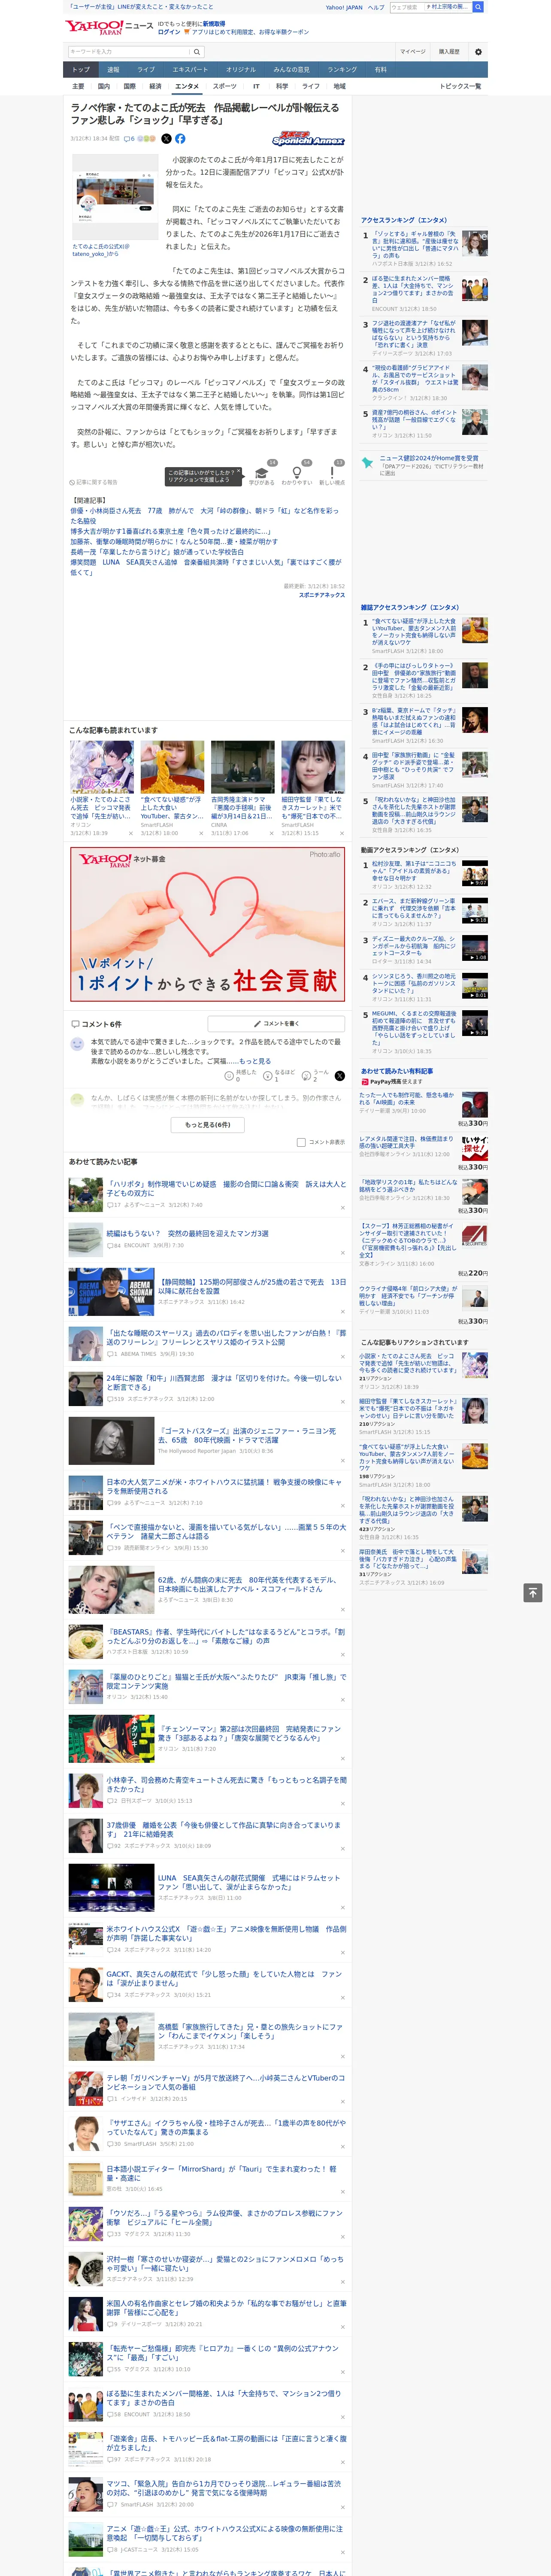The image size is (551, 2576).
Task: Open the 速報 tab
Action: coord(113,70)
